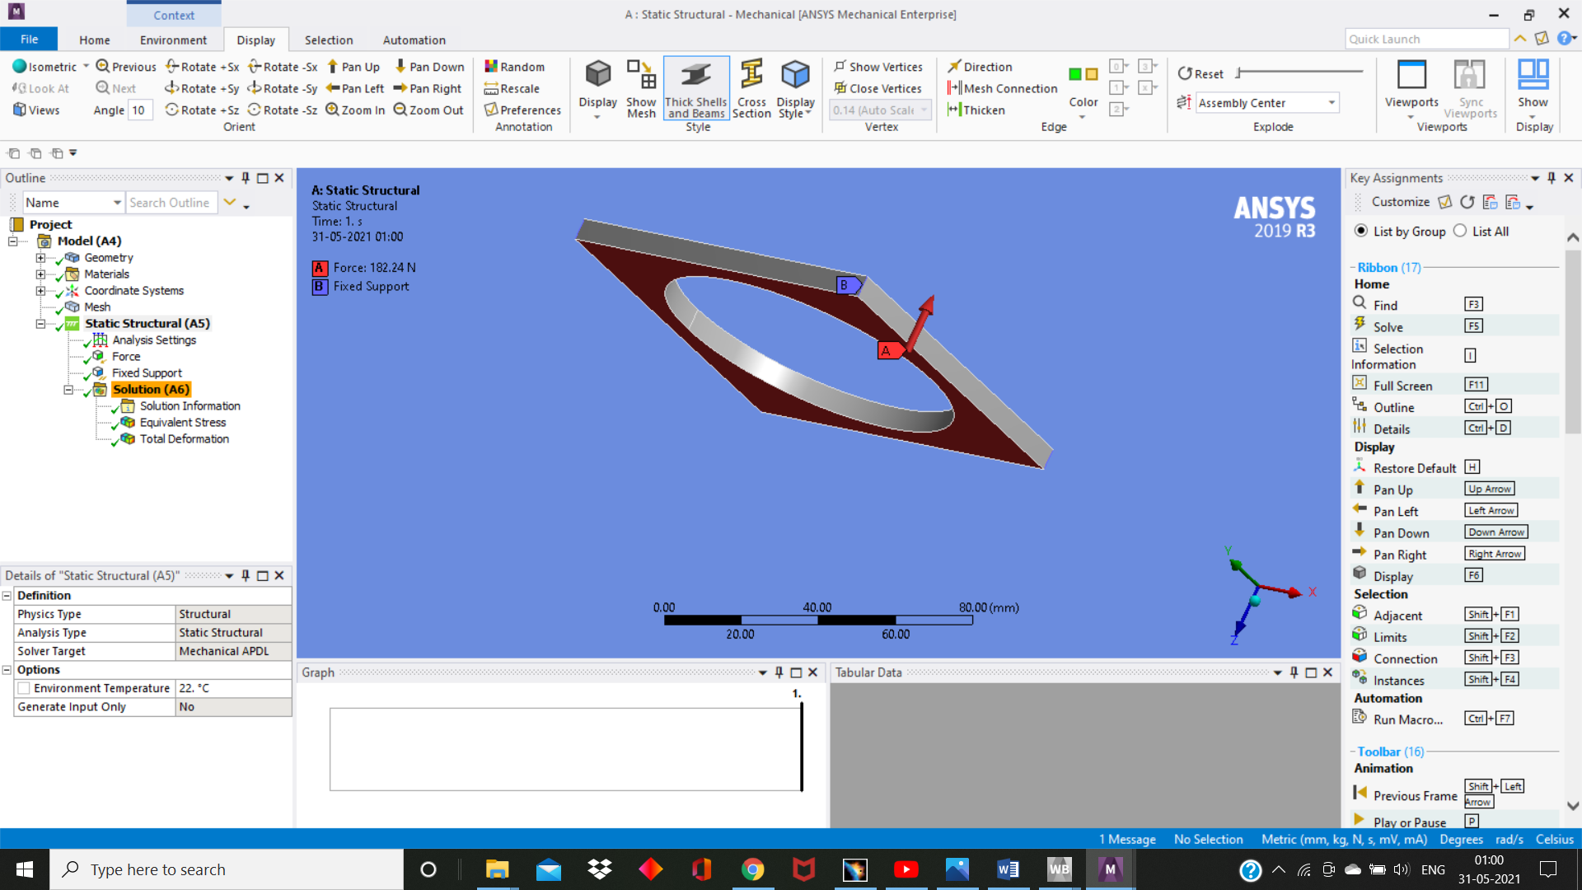Pin the Key Assignments panel
The image size is (1582, 890).
coord(1552,178)
